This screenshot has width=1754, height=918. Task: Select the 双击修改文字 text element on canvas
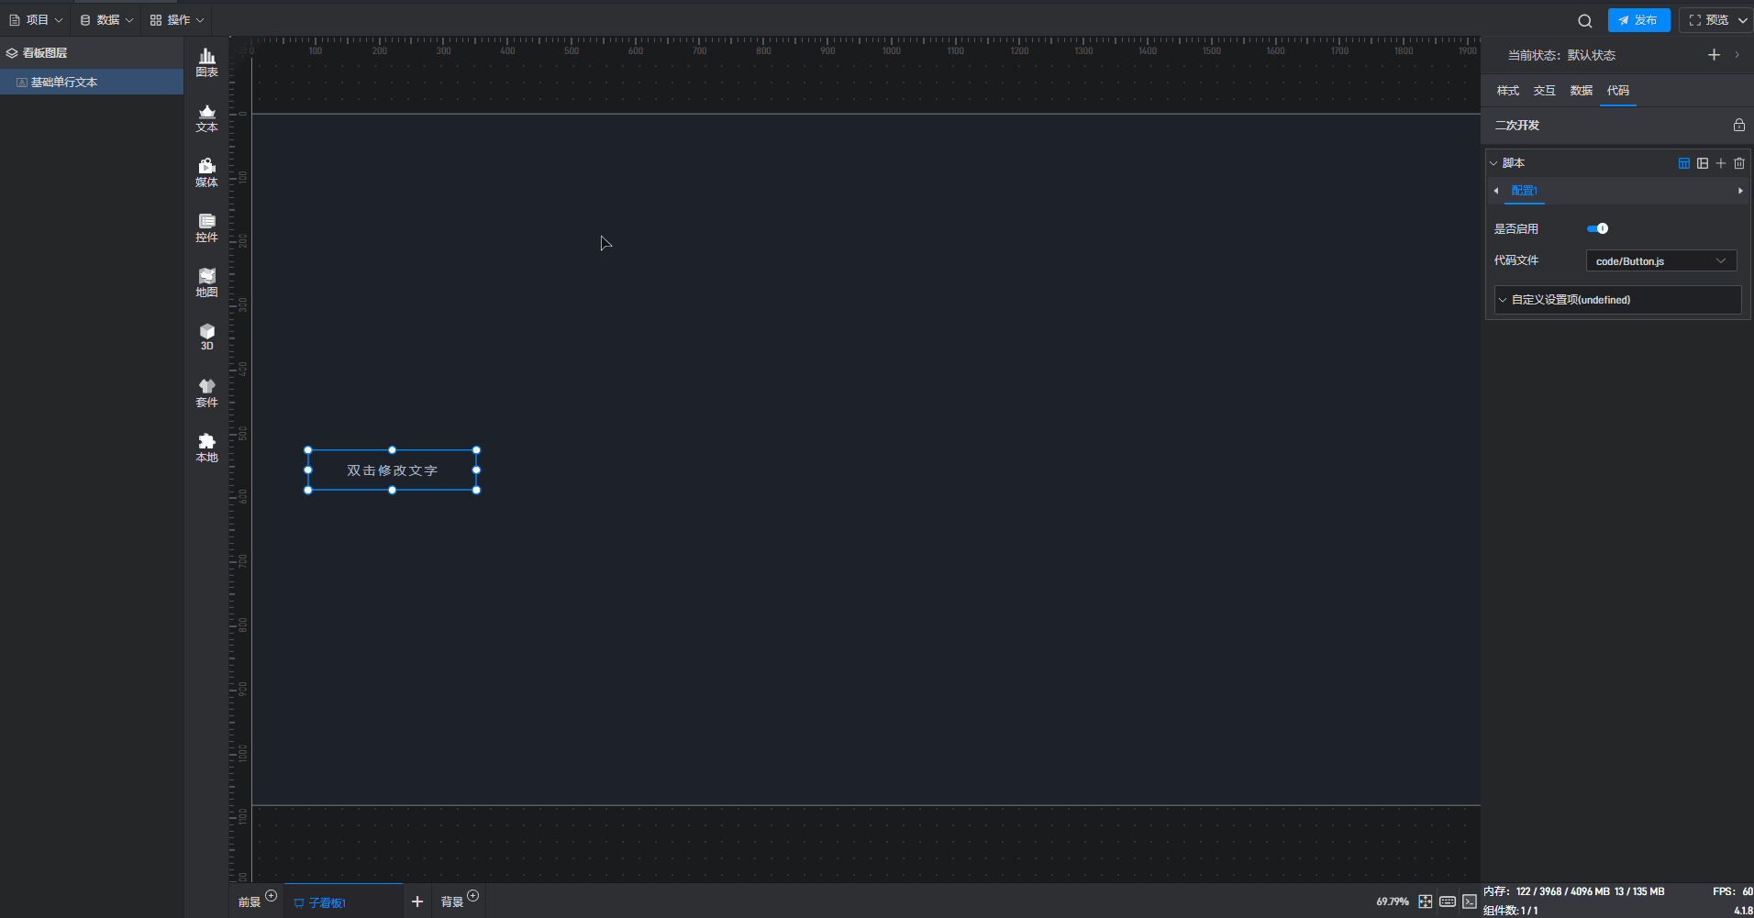[392, 470]
